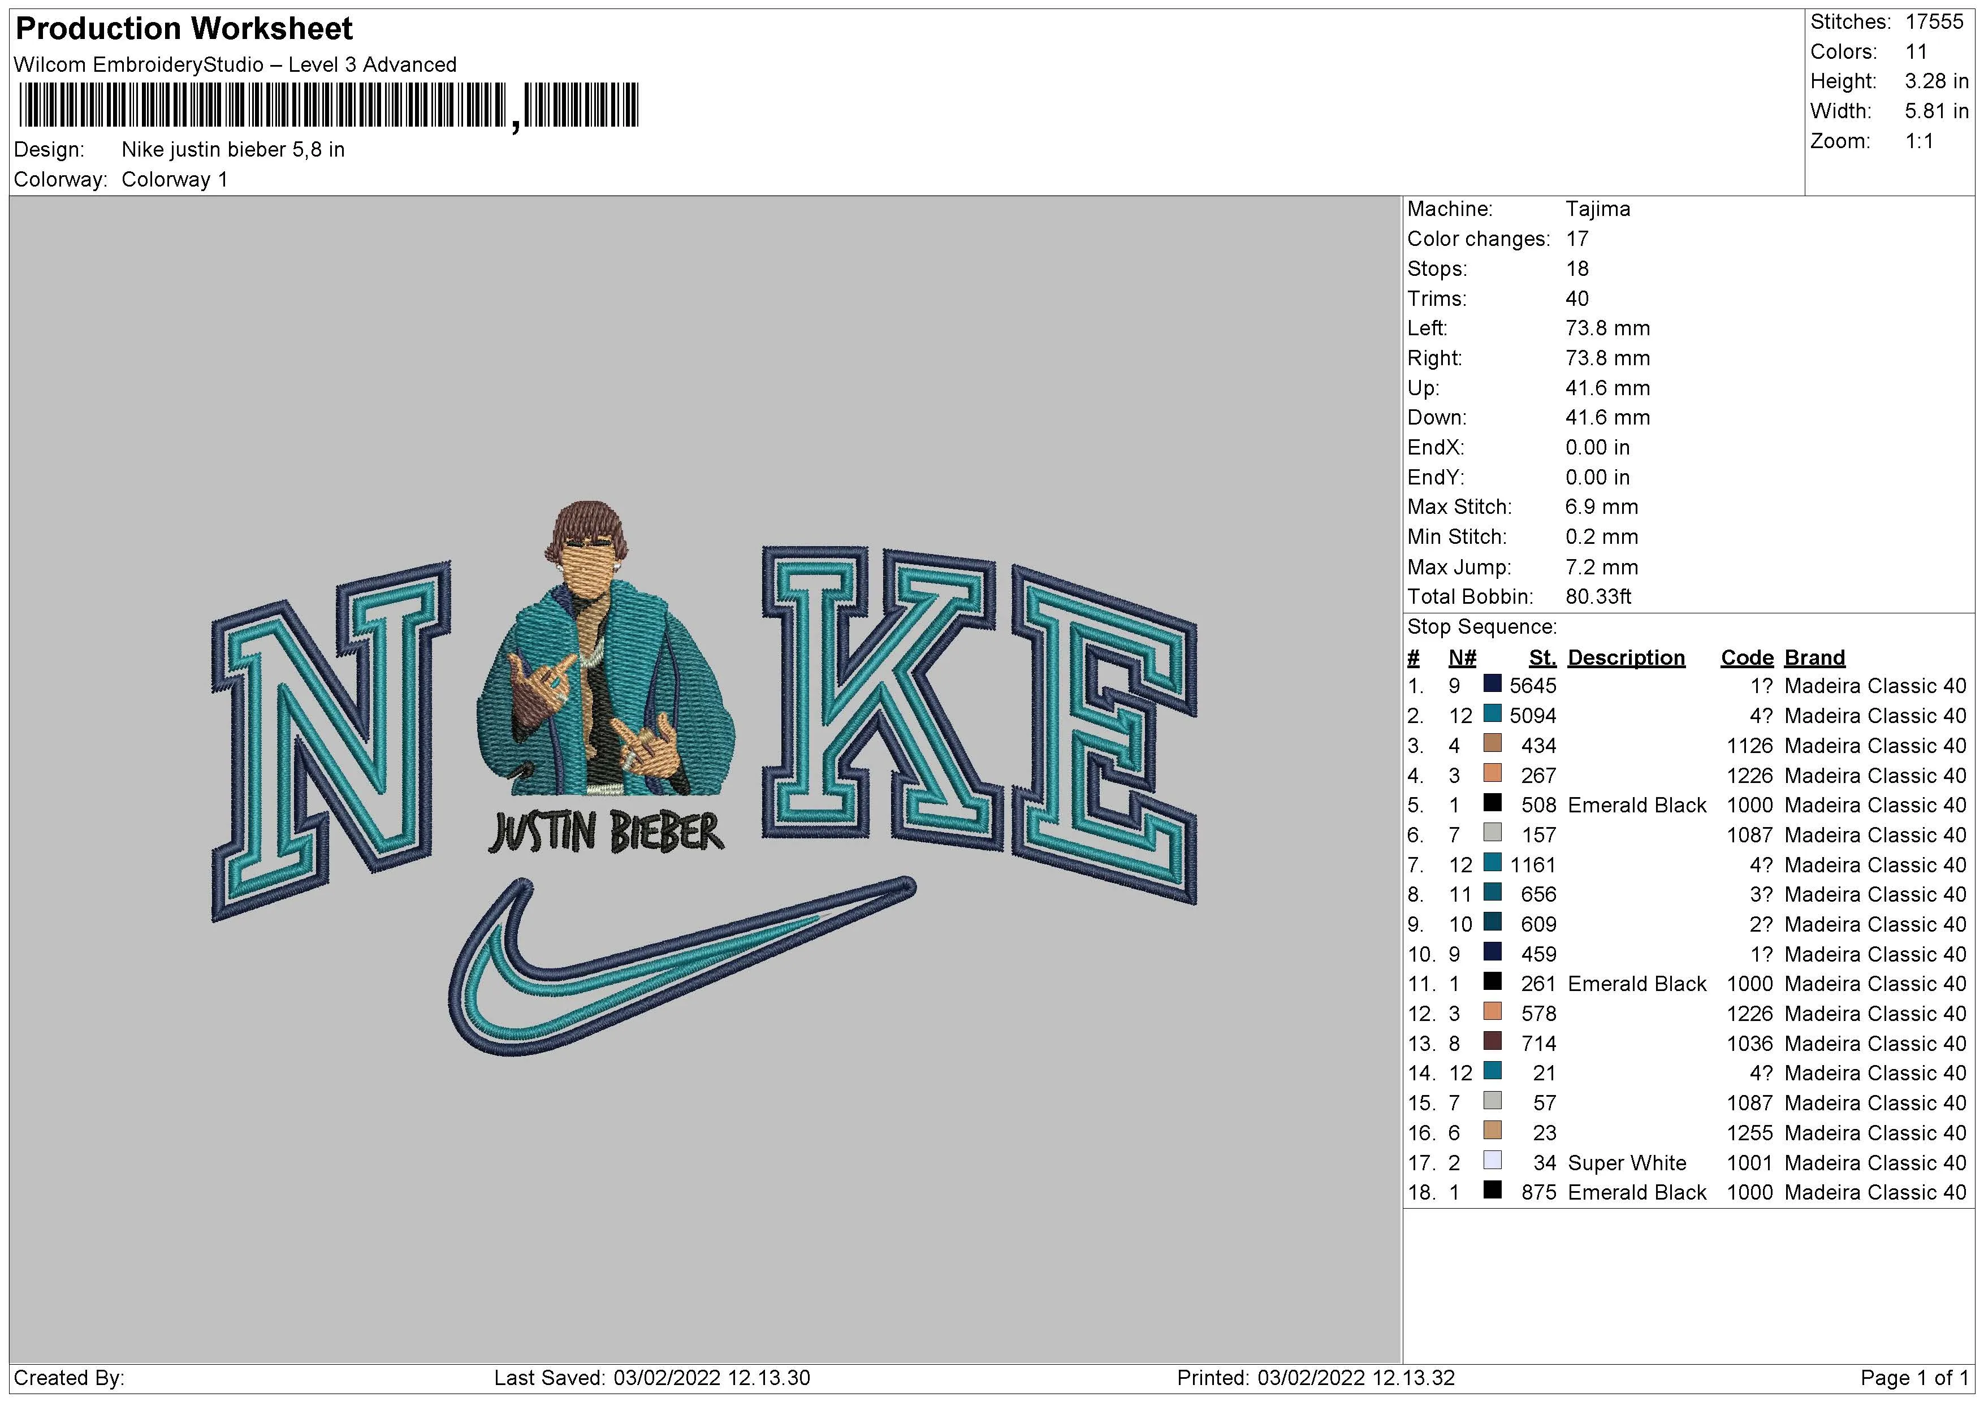Click the Zoom value '1:1'
Image resolution: width=1984 pixels, height=1402 pixels.
click(x=1919, y=141)
